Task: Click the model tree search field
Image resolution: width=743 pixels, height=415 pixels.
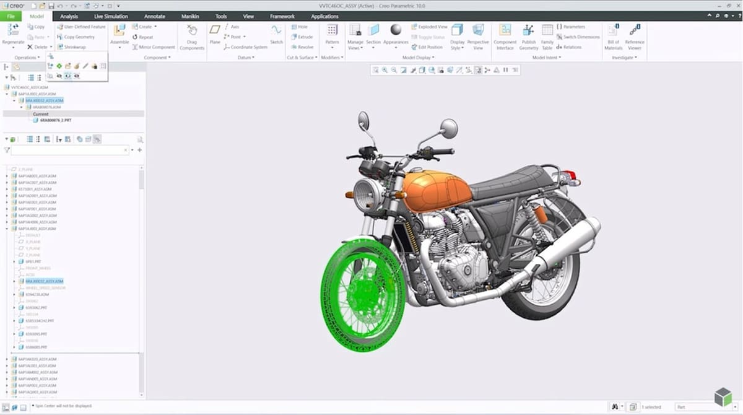Action: [x=70, y=150]
